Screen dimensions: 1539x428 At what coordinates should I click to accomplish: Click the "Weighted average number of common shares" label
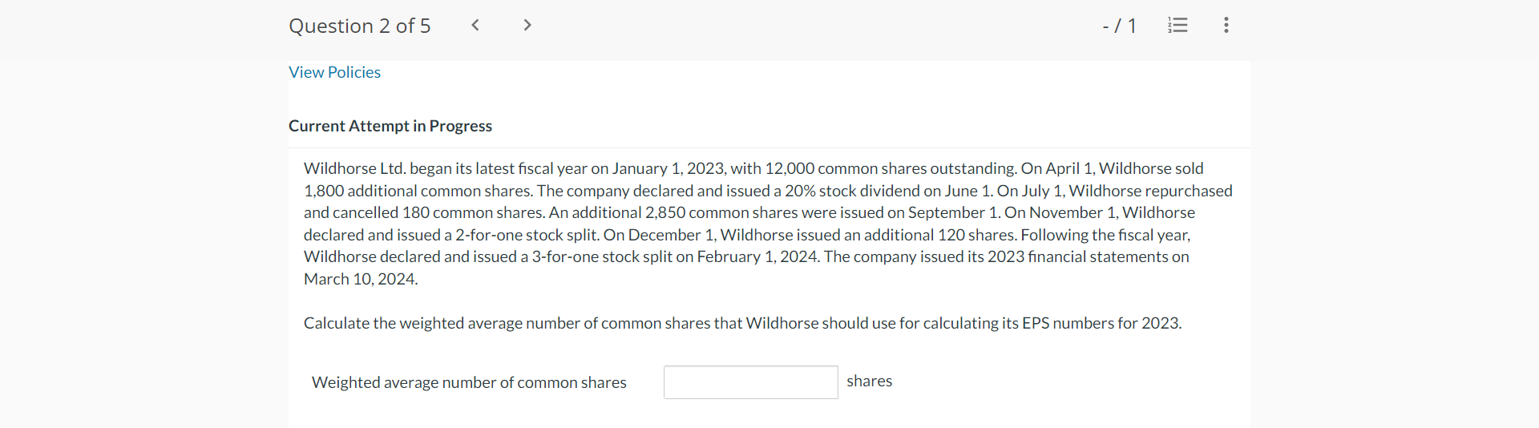coord(469,382)
